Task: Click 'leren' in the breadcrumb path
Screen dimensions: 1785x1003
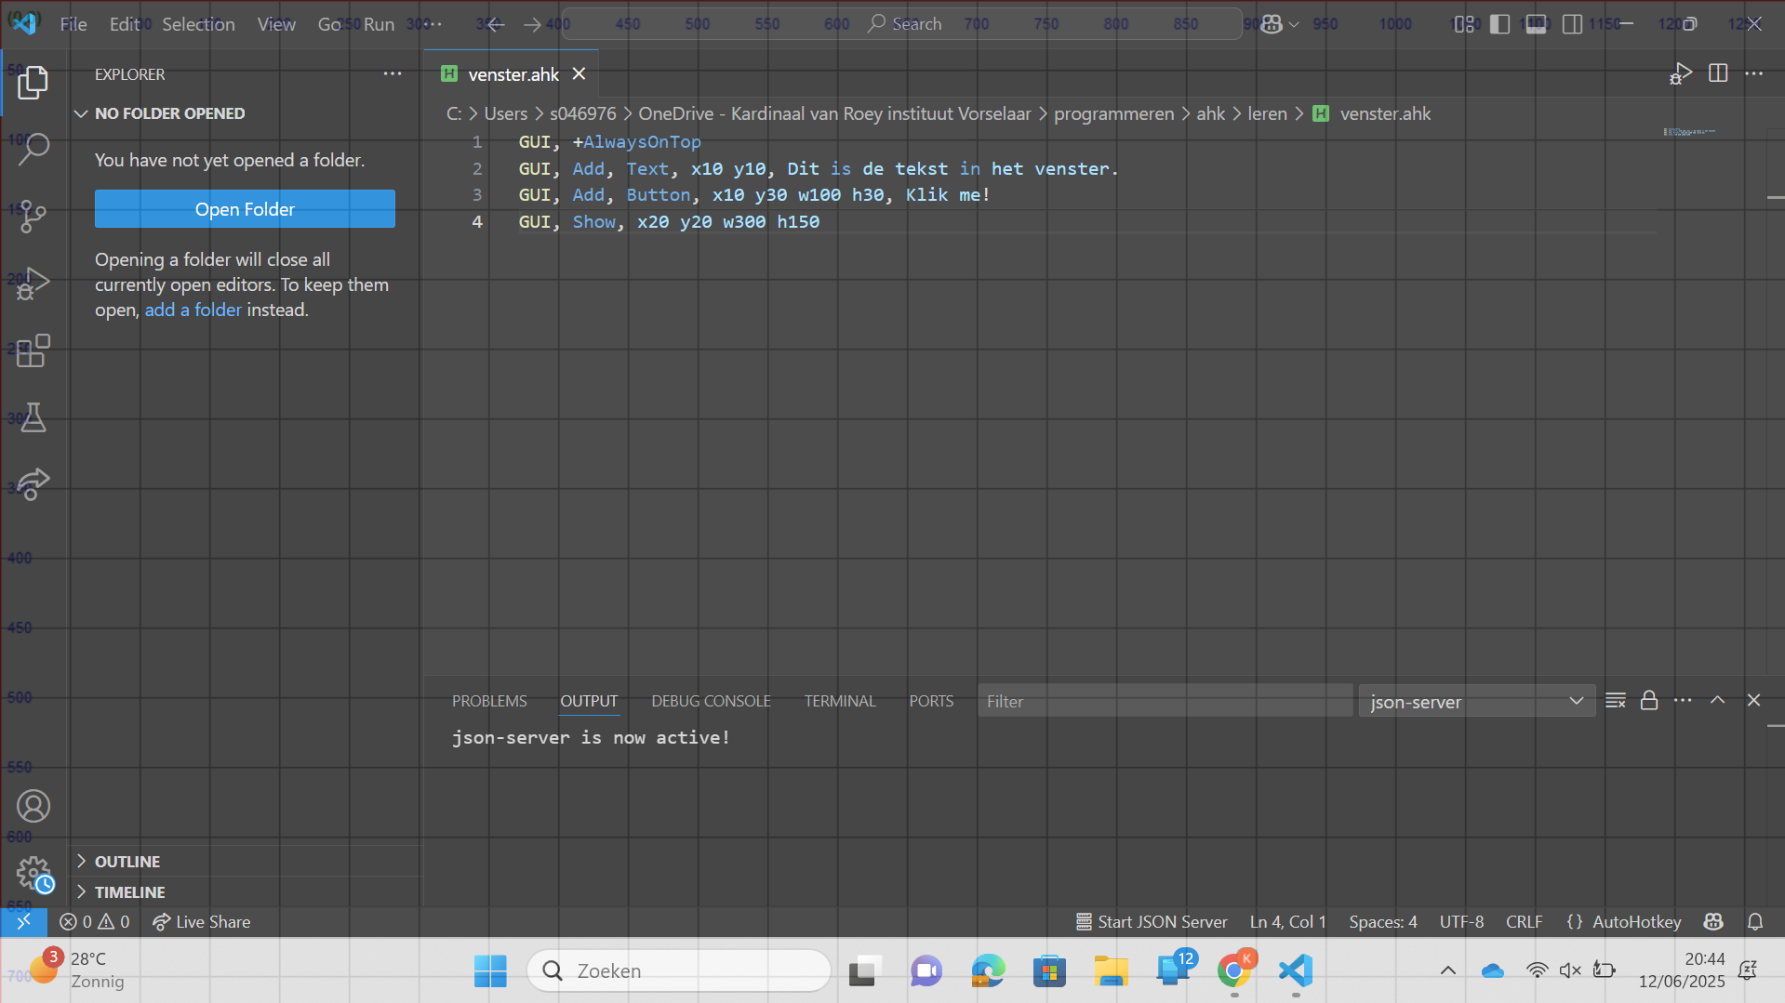Action: (1267, 113)
